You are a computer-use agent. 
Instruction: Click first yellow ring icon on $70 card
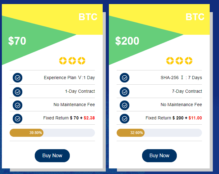pos(63,60)
